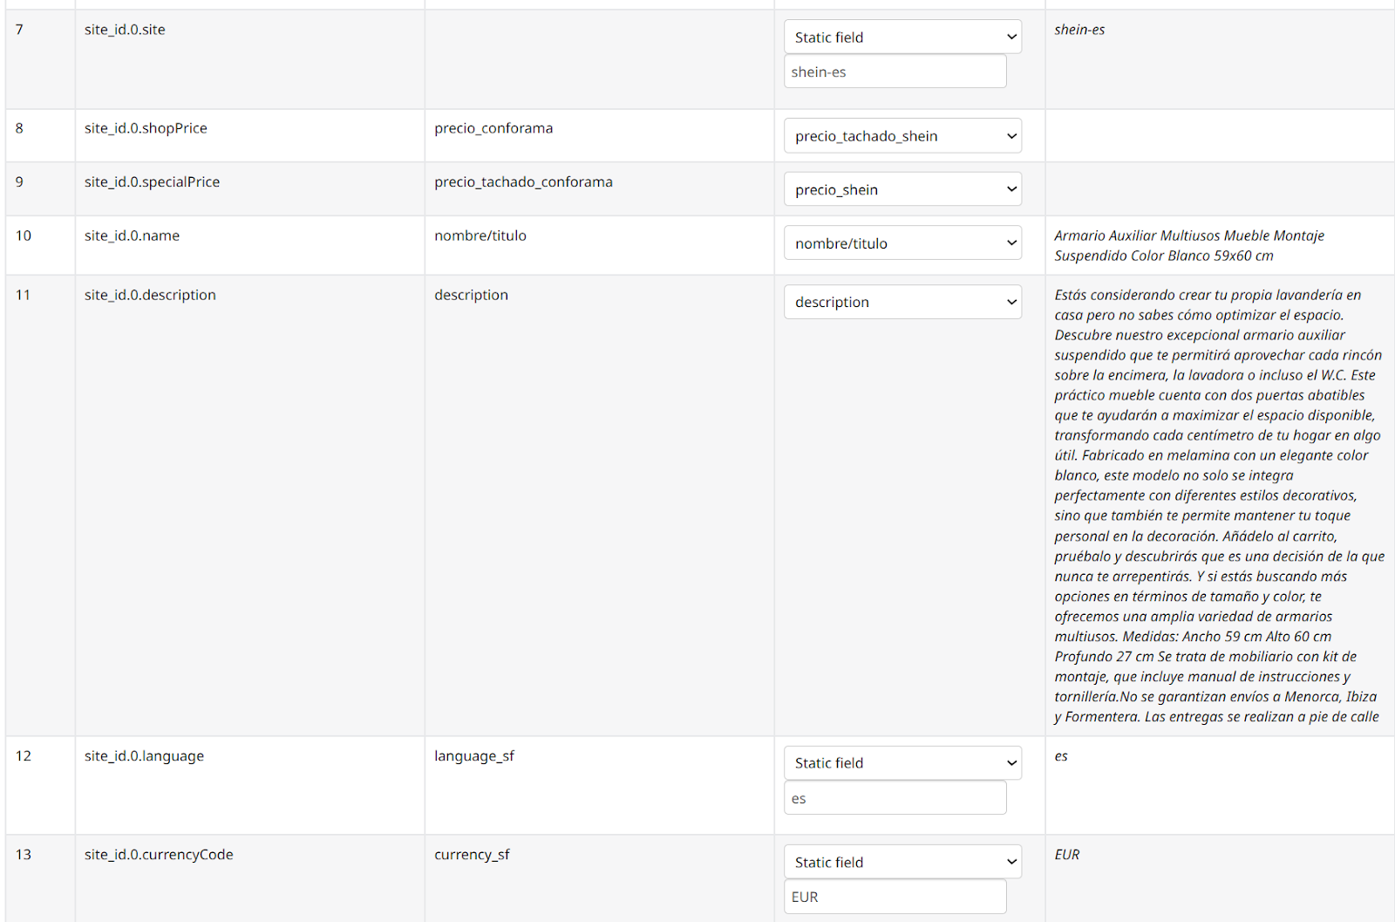Click the input field containing 'es'
Viewport: 1395px width, 922px height.
click(x=895, y=798)
